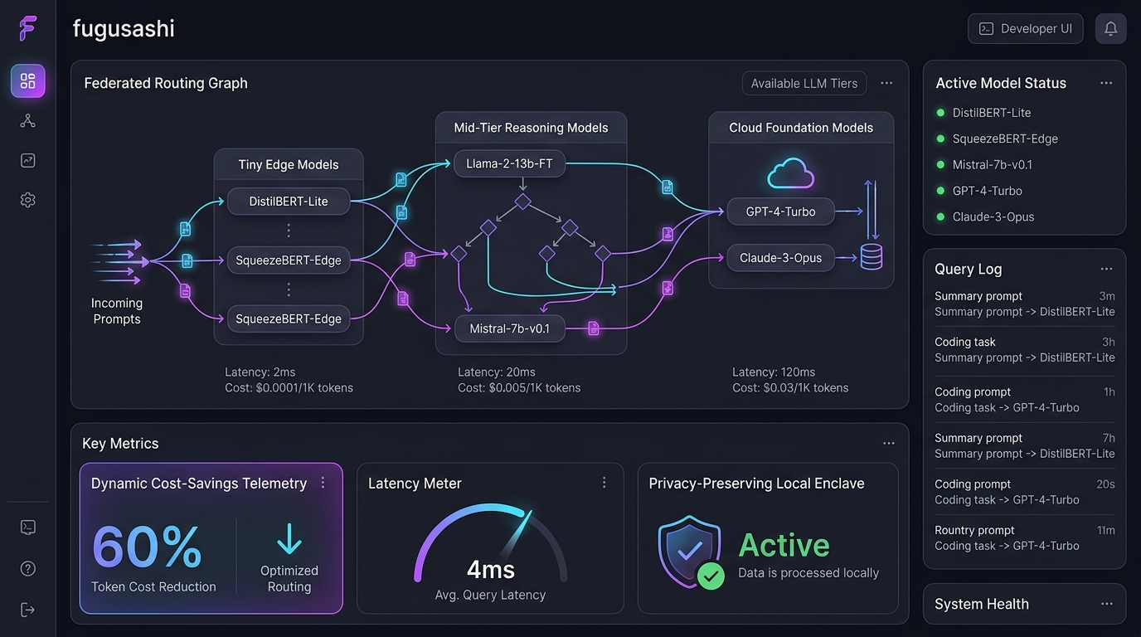Select the DistilBERT-Lite node in graph
Image resolution: width=1141 pixels, height=637 pixels.
(x=289, y=202)
